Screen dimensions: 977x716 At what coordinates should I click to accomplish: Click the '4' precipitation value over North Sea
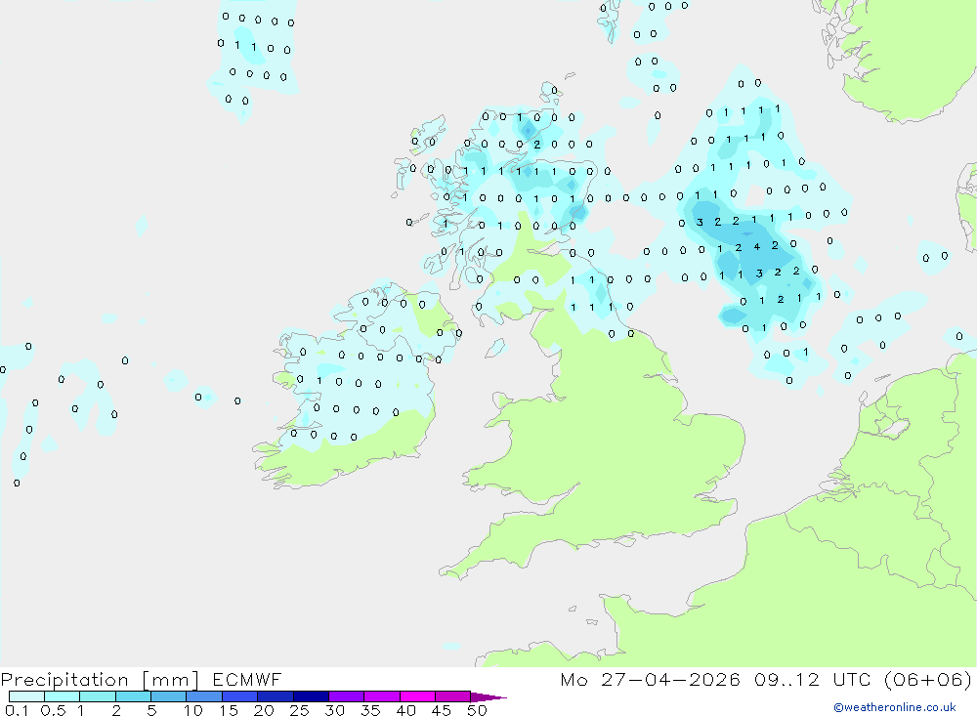pyautogui.click(x=756, y=246)
